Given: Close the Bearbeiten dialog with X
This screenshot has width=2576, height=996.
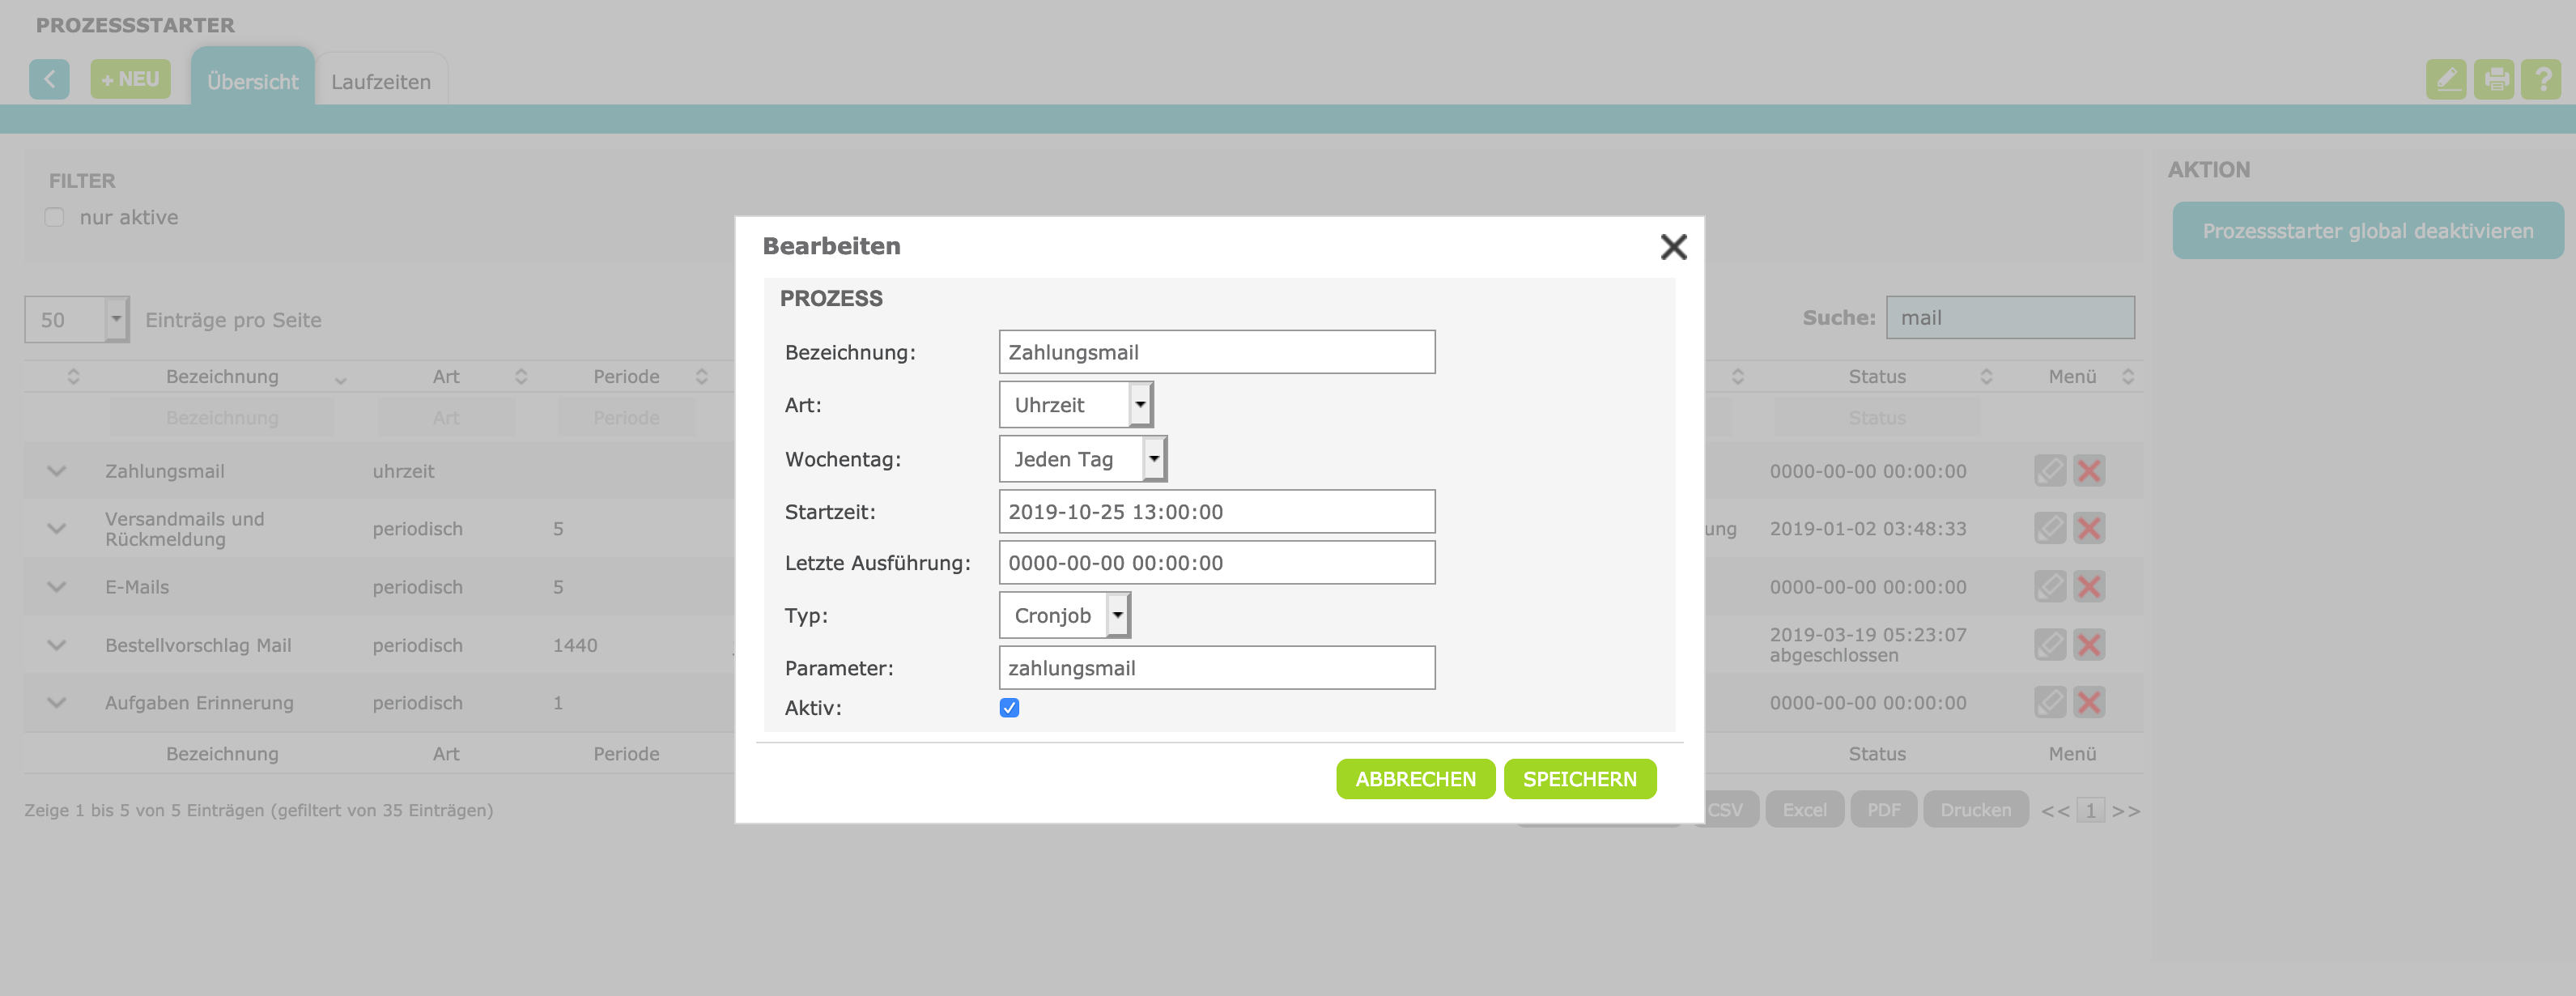Looking at the screenshot, I should 1673,246.
